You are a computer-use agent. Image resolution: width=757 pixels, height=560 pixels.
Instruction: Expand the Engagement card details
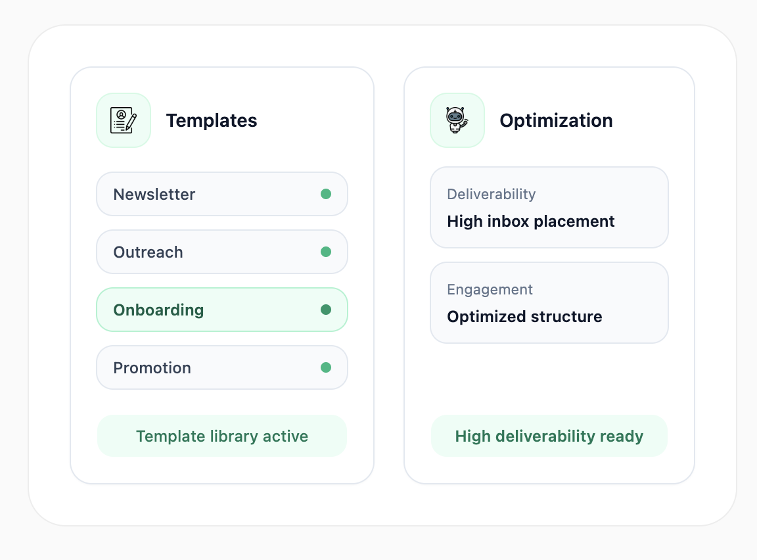coord(549,302)
